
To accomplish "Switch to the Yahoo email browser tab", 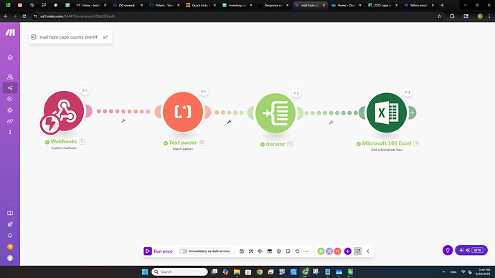I will [x=418, y=5].
